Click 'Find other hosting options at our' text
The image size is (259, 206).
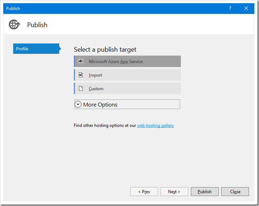105,125
